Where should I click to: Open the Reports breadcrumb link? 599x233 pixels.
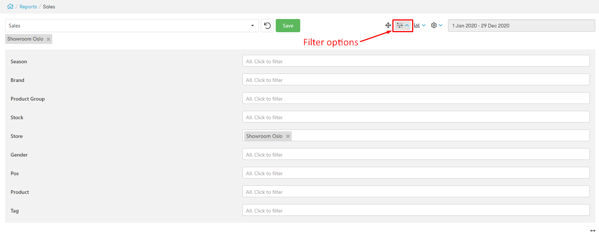tap(28, 7)
